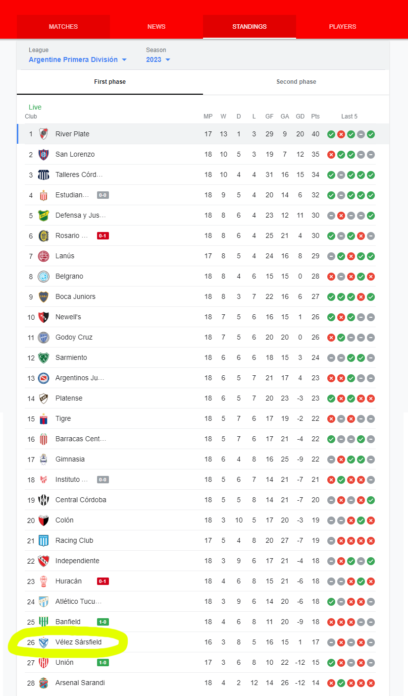
Task: Click the Racing Club crest icon
Action: pos(44,540)
